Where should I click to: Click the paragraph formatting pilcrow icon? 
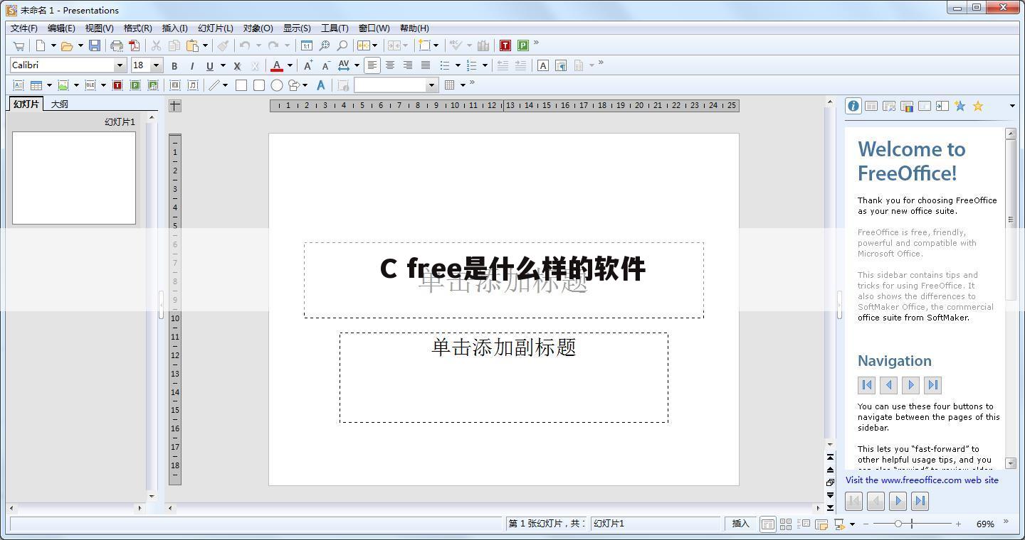pos(561,65)
